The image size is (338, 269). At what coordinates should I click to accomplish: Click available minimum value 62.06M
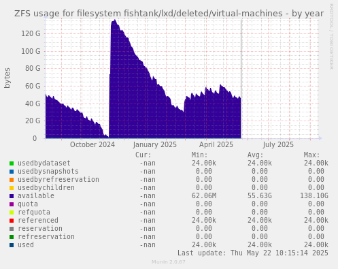[x=204, y=195]
